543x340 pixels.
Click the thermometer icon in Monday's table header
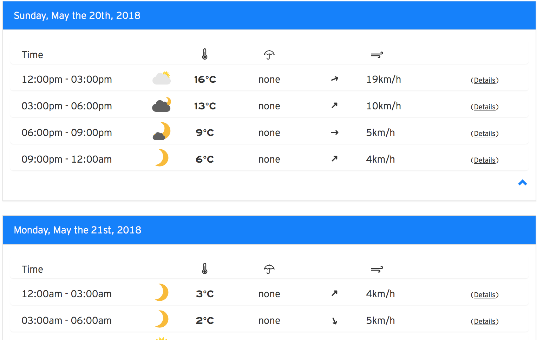(x=205, y=269)
